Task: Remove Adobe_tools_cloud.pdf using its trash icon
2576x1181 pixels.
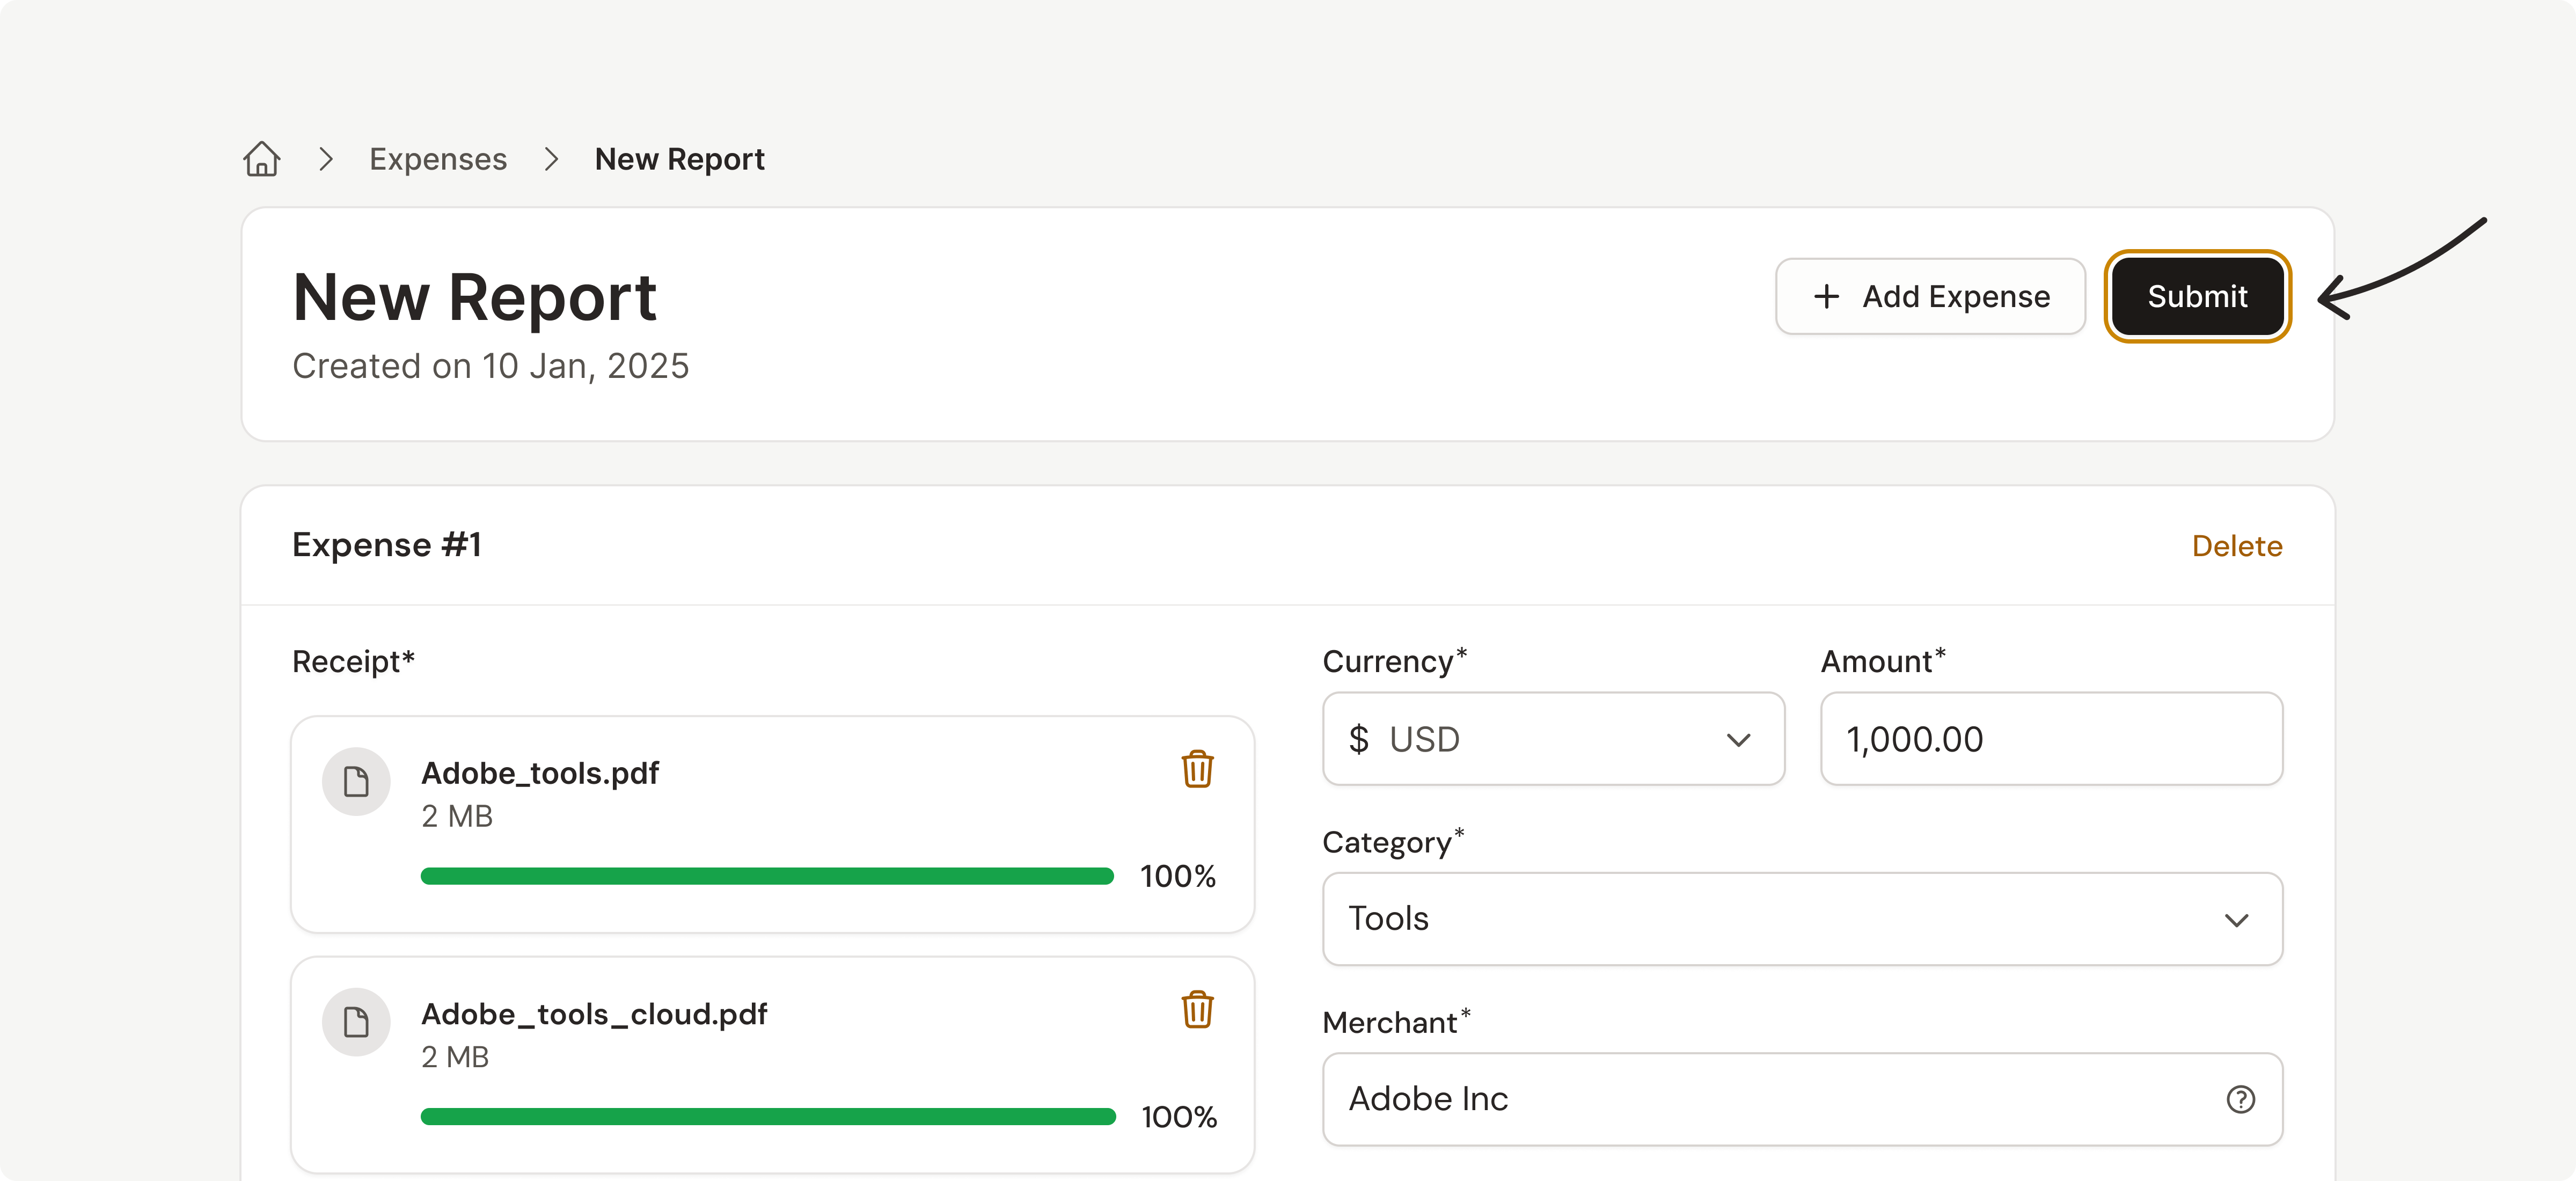Action: pyautogui.click(x=1197, y=1009)
